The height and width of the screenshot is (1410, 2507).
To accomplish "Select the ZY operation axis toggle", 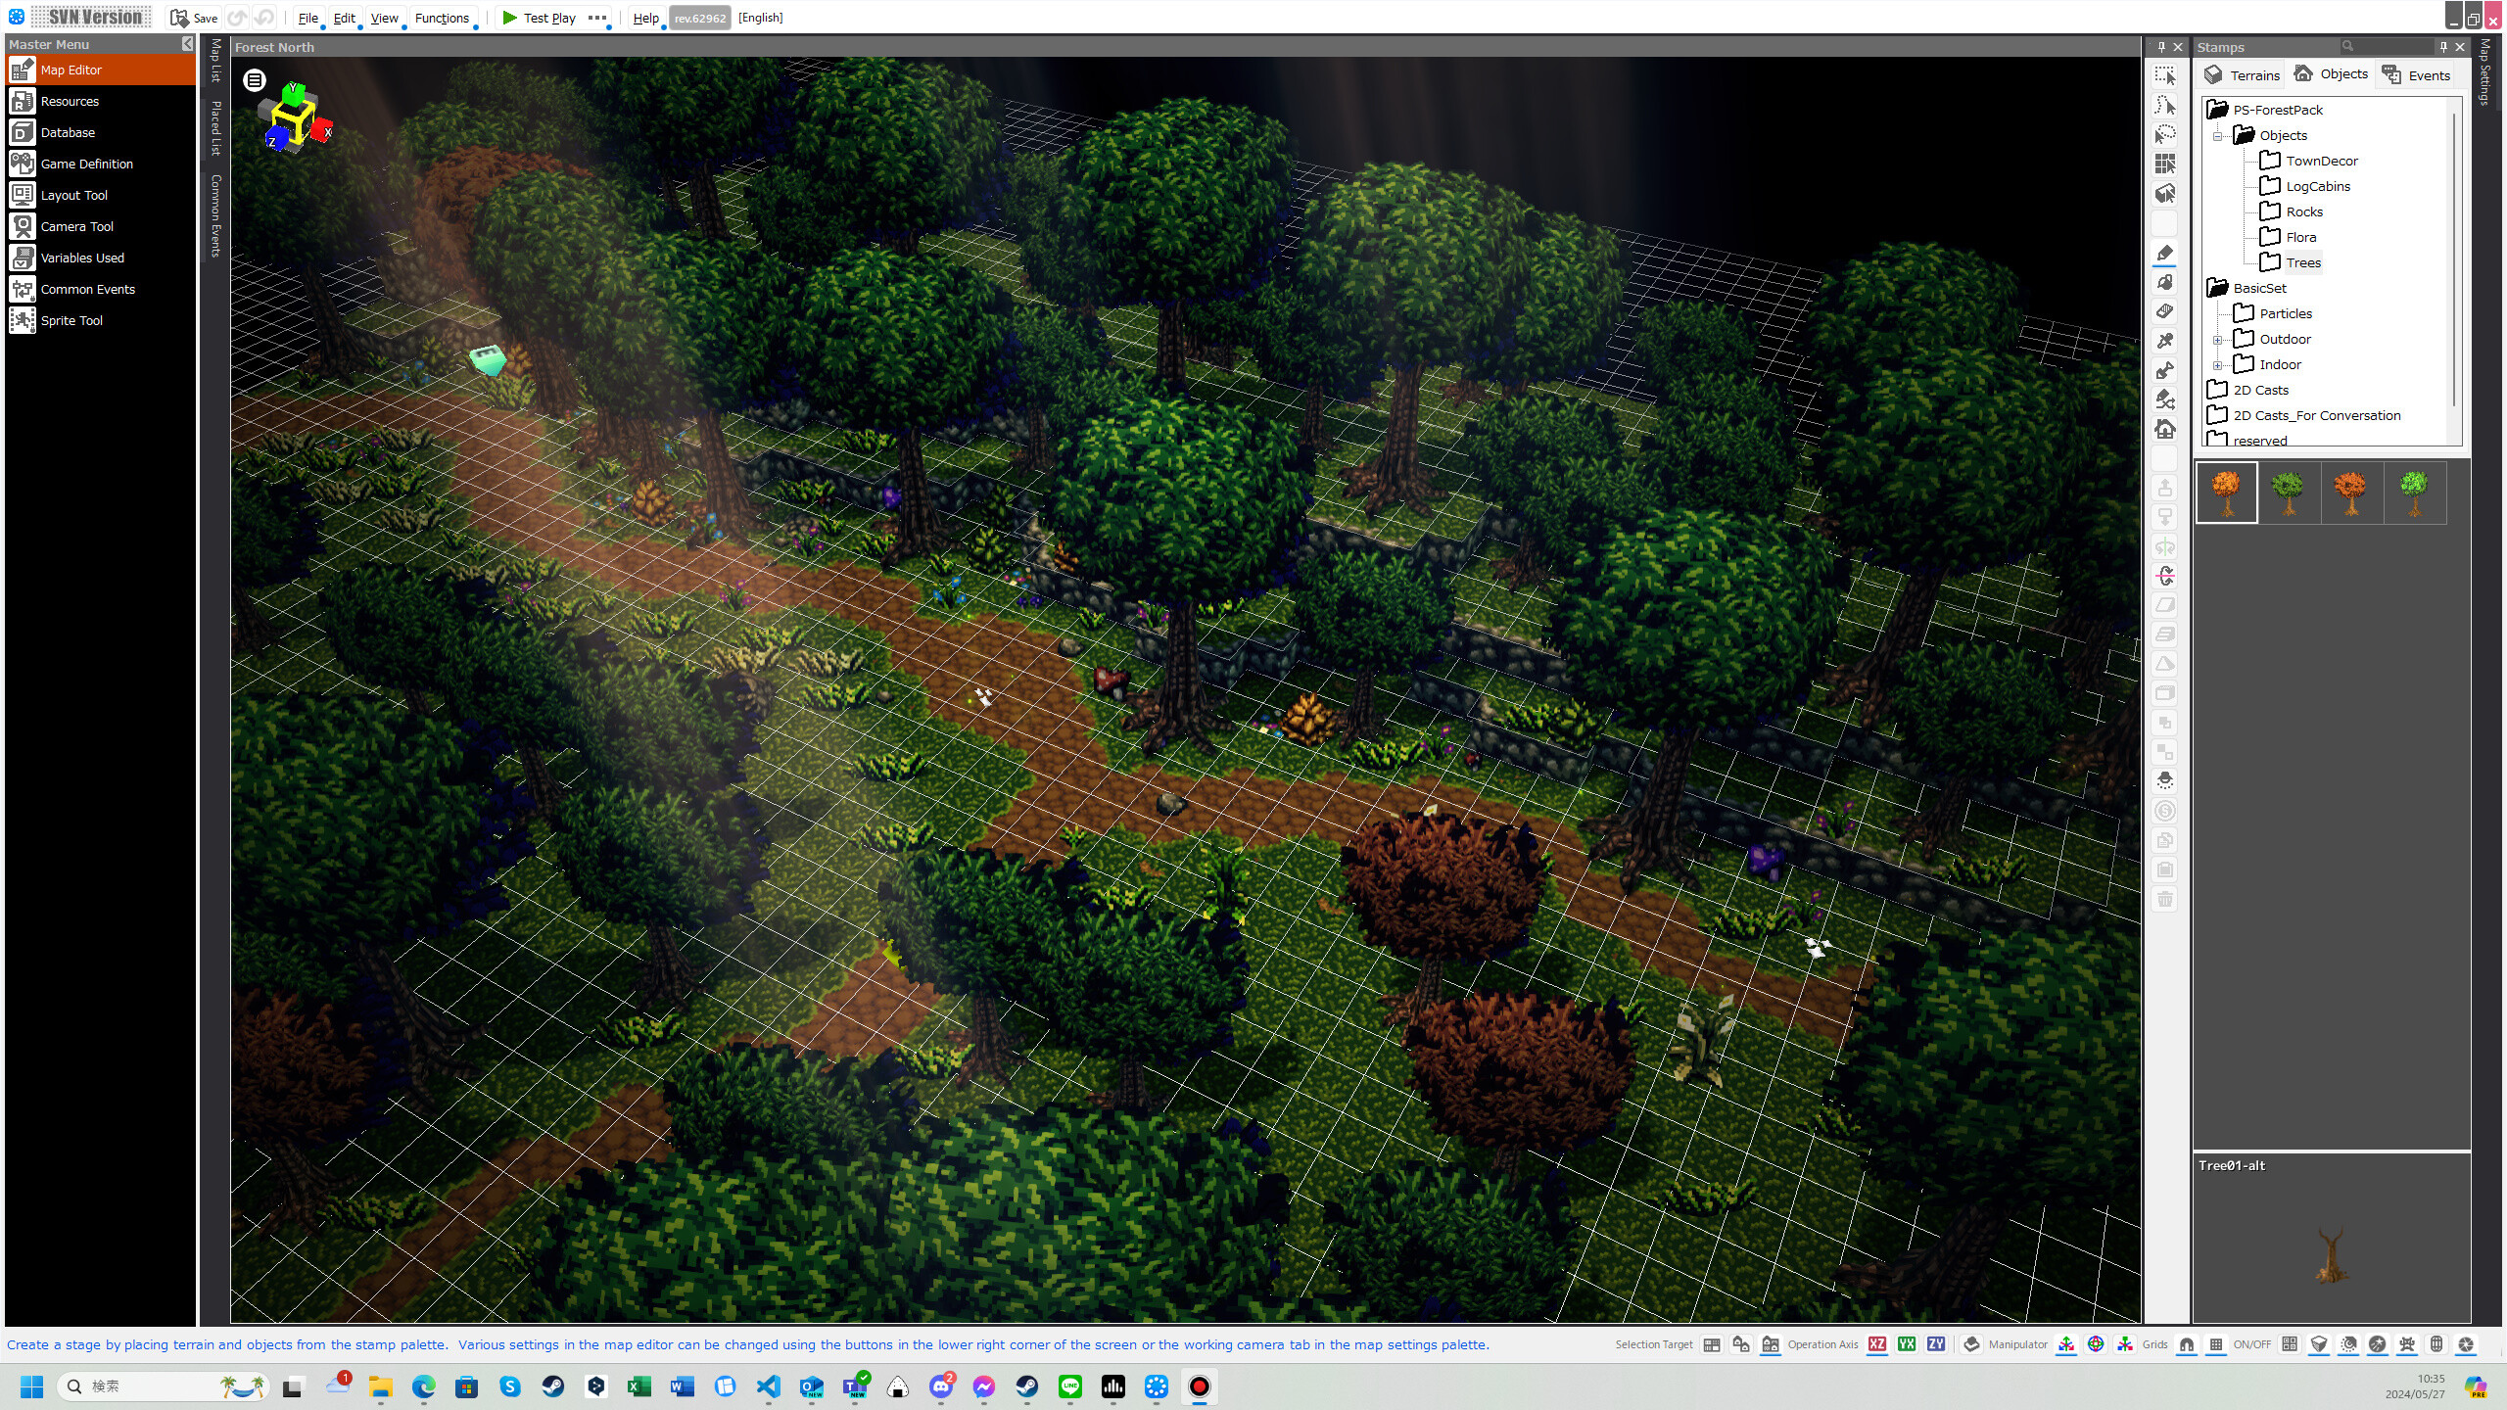I will (1936, 1344).
